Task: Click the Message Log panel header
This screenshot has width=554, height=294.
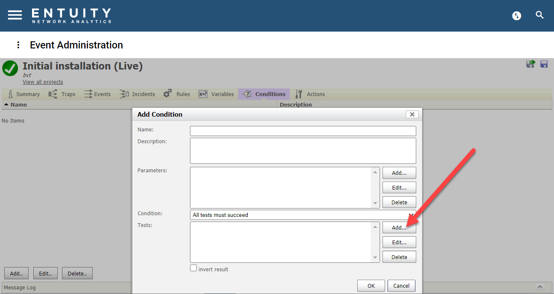Action: pyautogui.click(x=277, y=287)
